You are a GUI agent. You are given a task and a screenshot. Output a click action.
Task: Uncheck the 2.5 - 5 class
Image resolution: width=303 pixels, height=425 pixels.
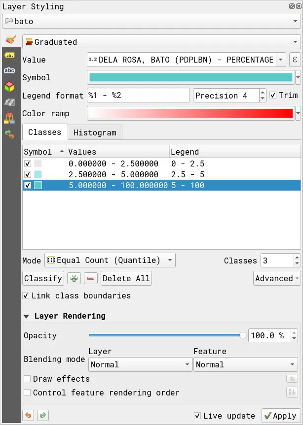tap(28, 174)
